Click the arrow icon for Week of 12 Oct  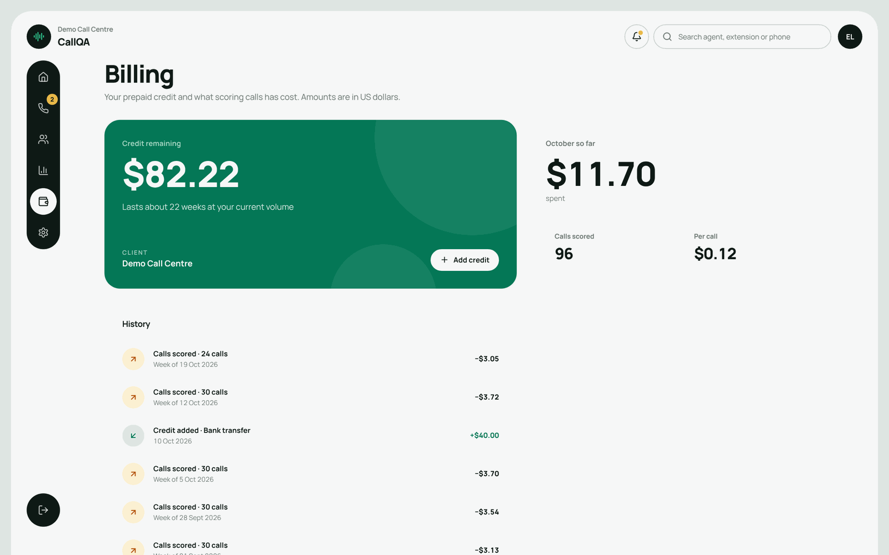click(133, 397)
